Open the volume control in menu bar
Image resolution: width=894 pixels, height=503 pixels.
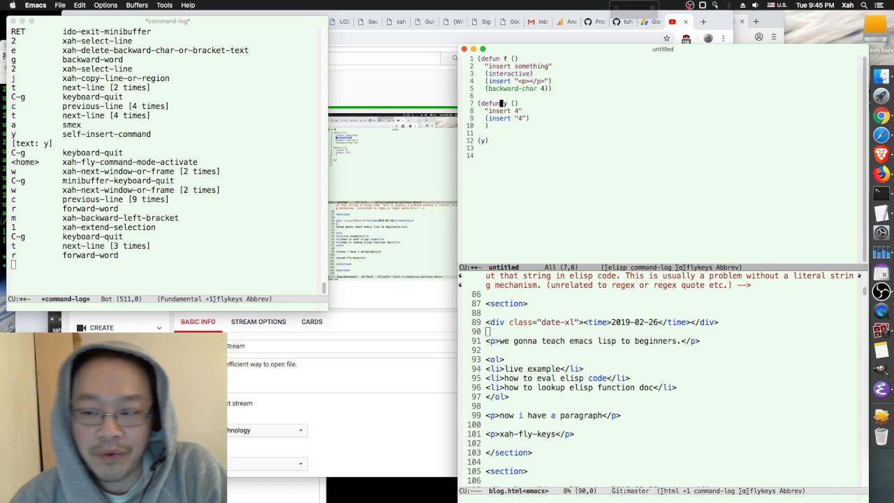(755, 5)
